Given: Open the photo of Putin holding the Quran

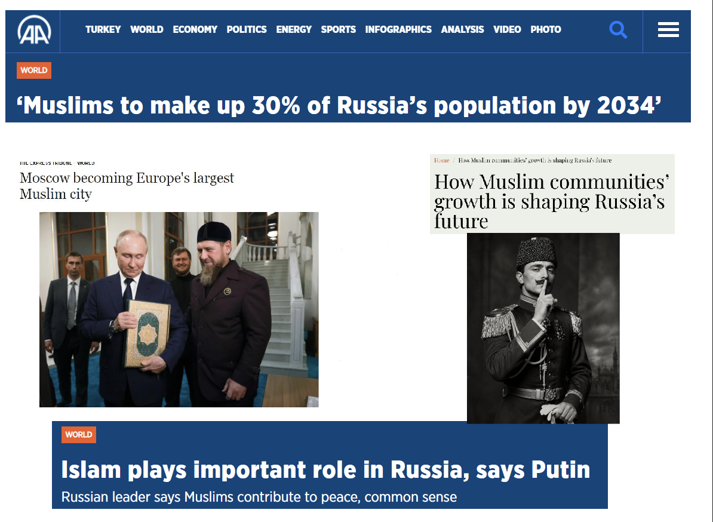Looking at the screenshot, I should pos(179,309).
